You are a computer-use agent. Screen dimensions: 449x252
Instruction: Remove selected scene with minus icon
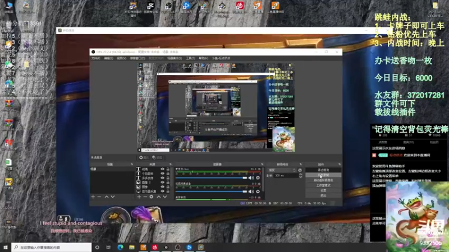[x=99, y=197]
